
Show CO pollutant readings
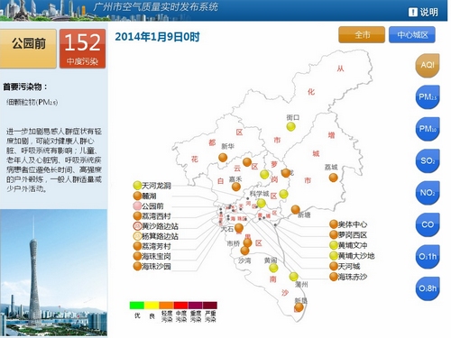(x=428, y=224)
